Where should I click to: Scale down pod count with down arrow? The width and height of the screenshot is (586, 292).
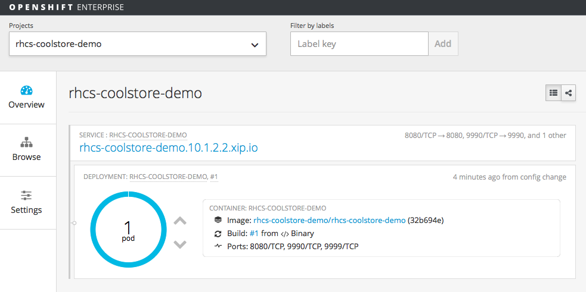180,244
